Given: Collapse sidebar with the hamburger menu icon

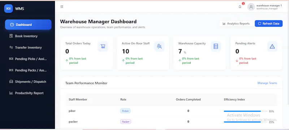Looking at the screenshot, I should pos(62,6).
